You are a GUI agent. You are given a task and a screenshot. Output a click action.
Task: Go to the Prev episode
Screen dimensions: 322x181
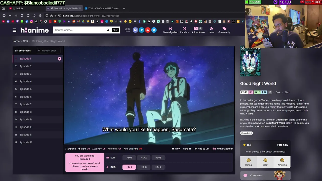coord(176,149)
